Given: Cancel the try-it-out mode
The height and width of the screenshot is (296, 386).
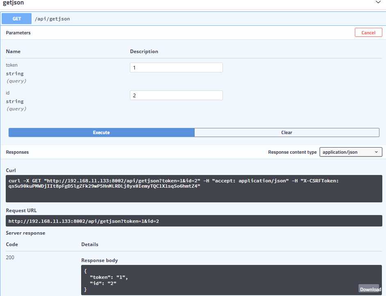Looking at the screenshot, I should 368,33.
